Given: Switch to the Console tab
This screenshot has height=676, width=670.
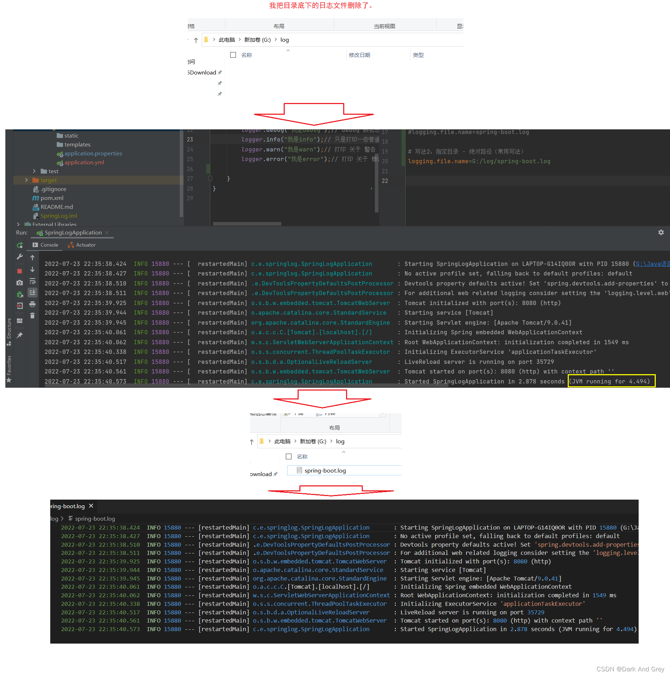Looking at the screenshot, I should click(45, 245).
